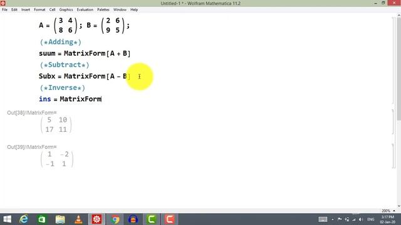This screenshot has height=225, width=401.
Task: Click the (*Inverse*) comment
Action: (63, 87)
